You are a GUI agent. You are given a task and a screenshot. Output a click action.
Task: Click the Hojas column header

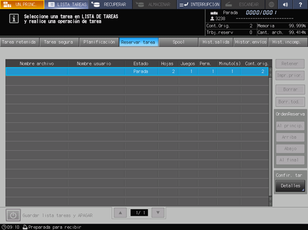pyautogui.click(x=167, y=64)
